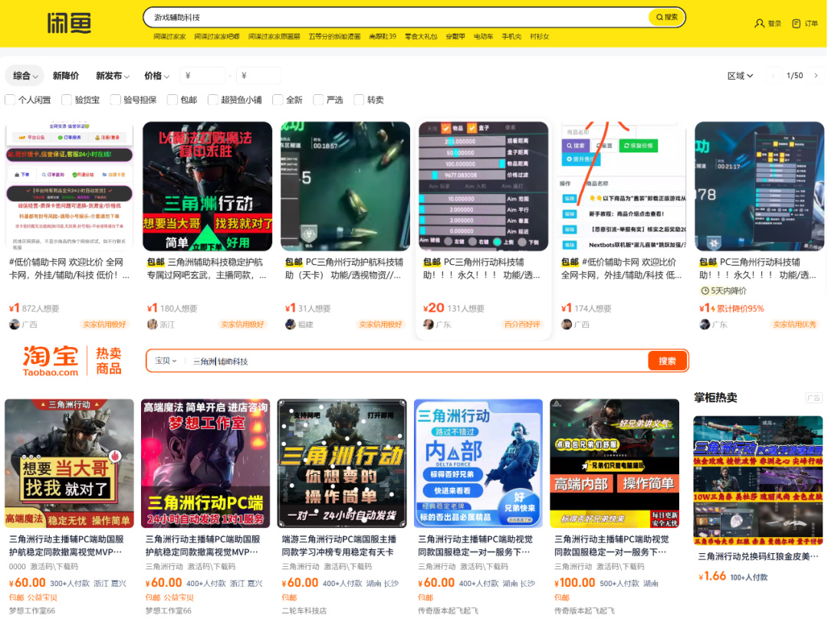Open title 三角洲行动兑换码红狼金皮
The height and width of the screenshot is (632, 828).
(758, 557)
